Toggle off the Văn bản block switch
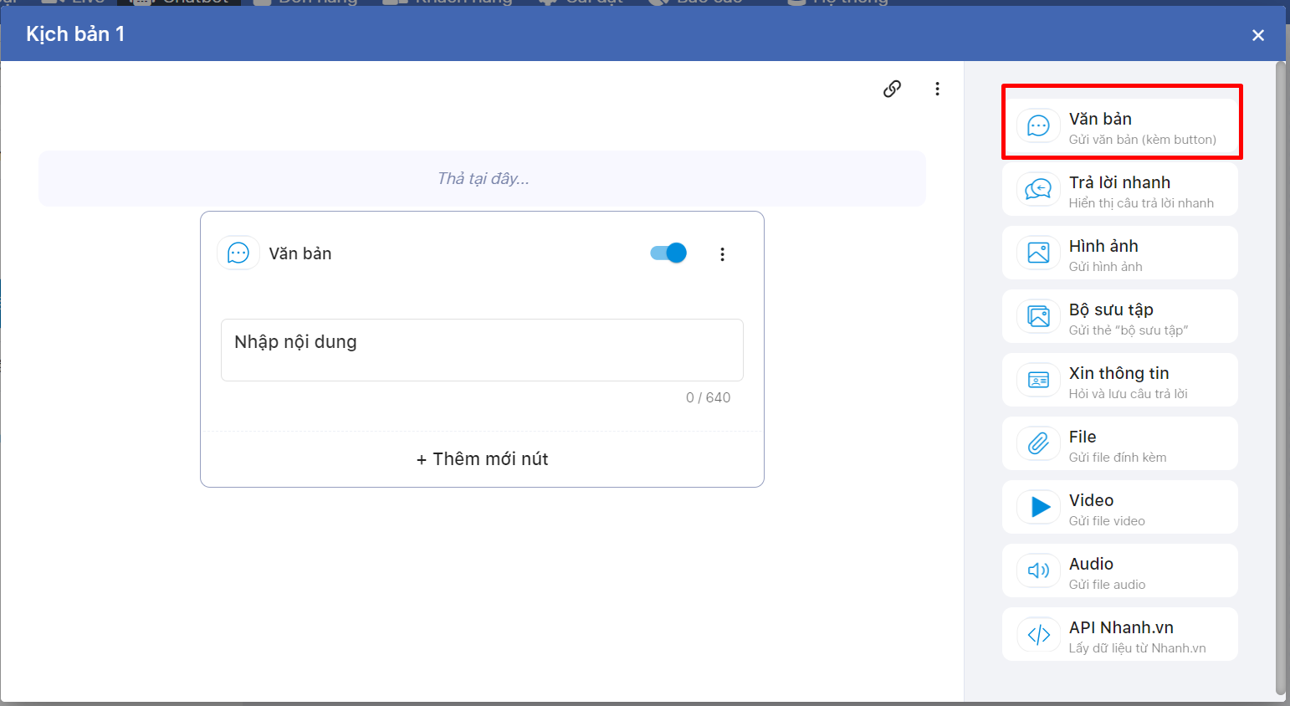This screenshot has height=706, width=1290. pos(668,253)
